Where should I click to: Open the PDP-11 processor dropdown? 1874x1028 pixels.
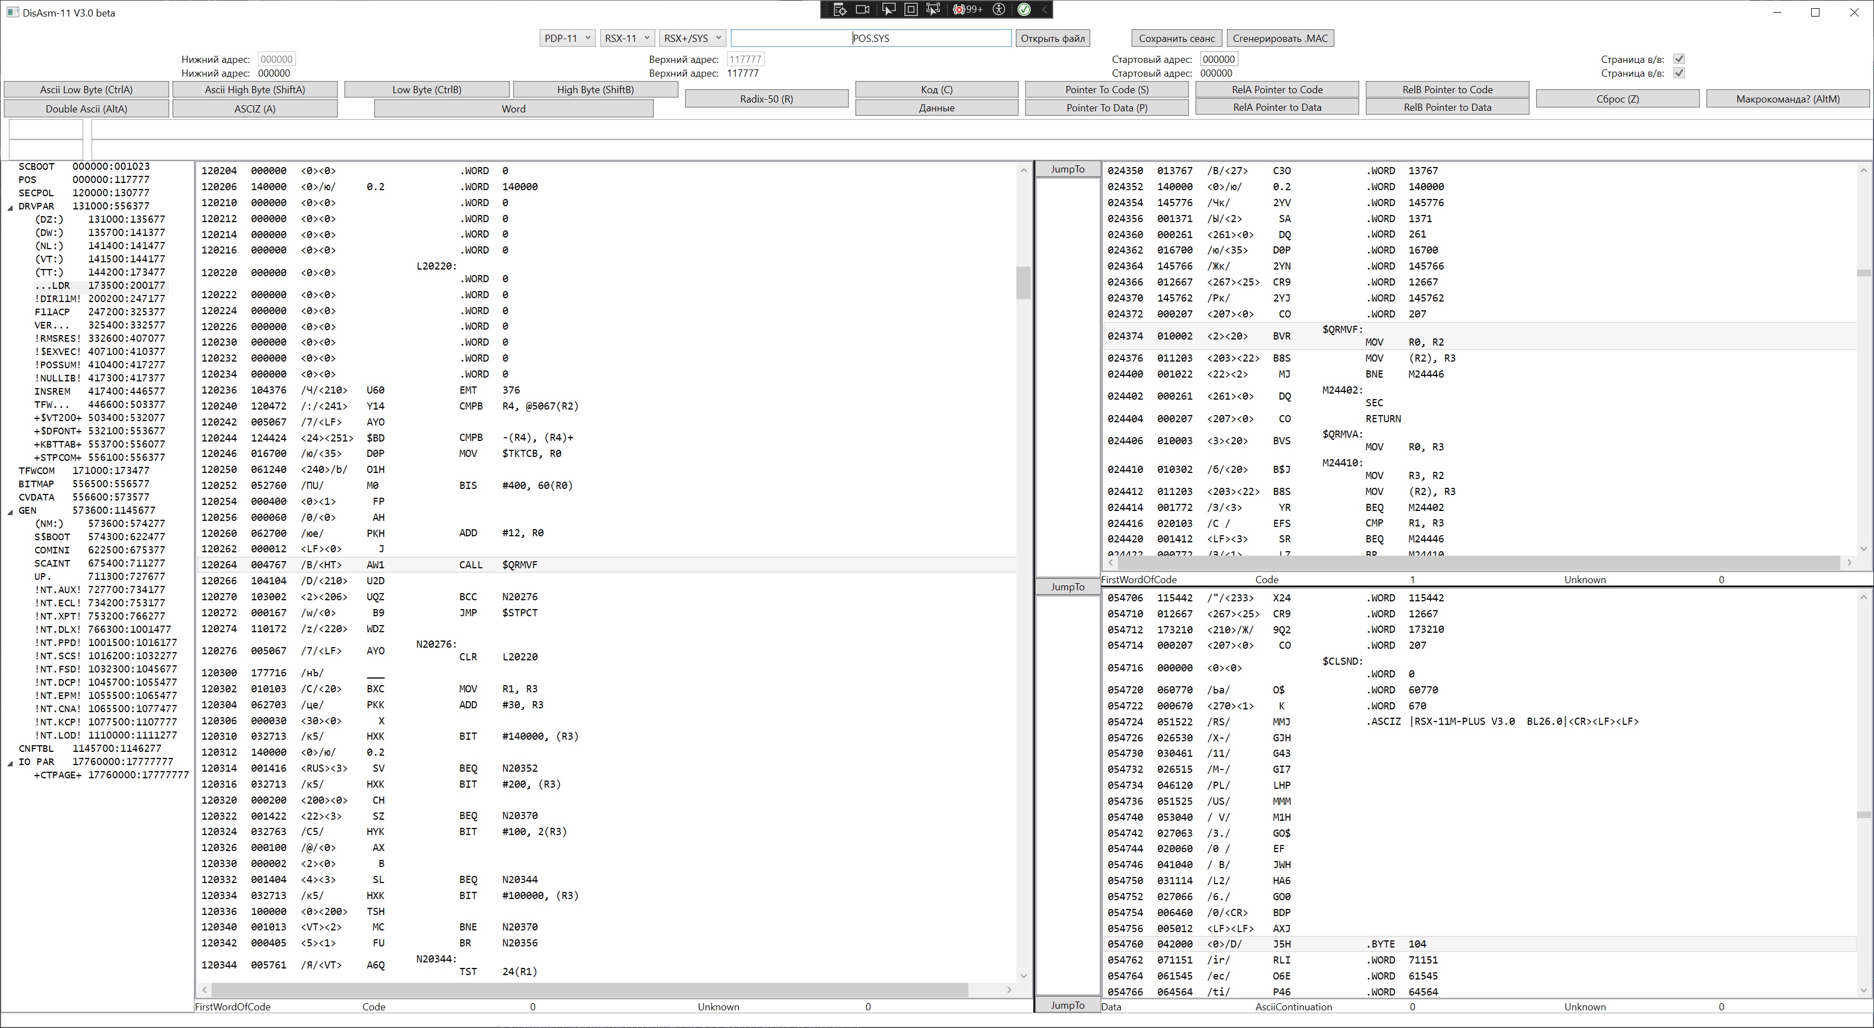coord(568,38)
